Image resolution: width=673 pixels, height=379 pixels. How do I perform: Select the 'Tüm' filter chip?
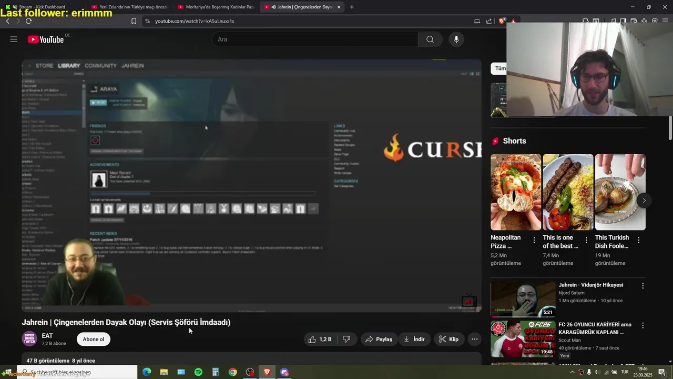[x=499, y=68]
